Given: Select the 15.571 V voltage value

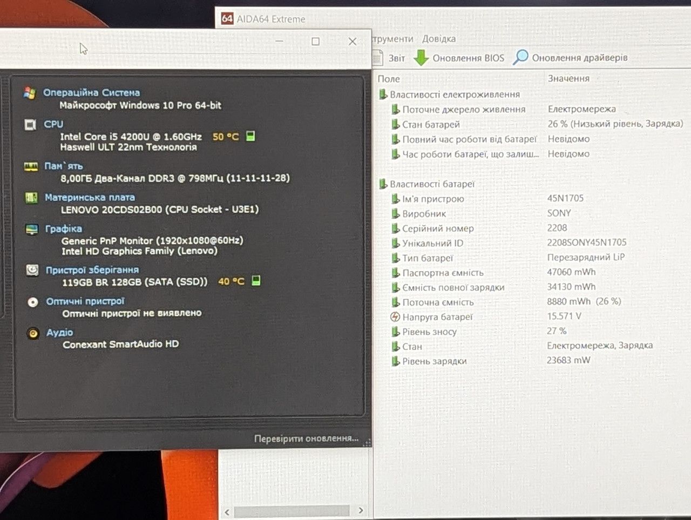Looking at the screenshot, I should click(x=564, y=316).
